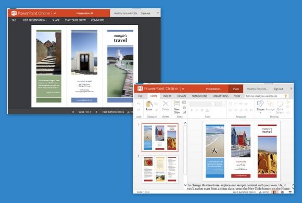Image resolution: width=302 pixels, height=203 pixels.
Task: Click the Delete slide X icon
Action: pyautogui.click(x=166, y=104)
